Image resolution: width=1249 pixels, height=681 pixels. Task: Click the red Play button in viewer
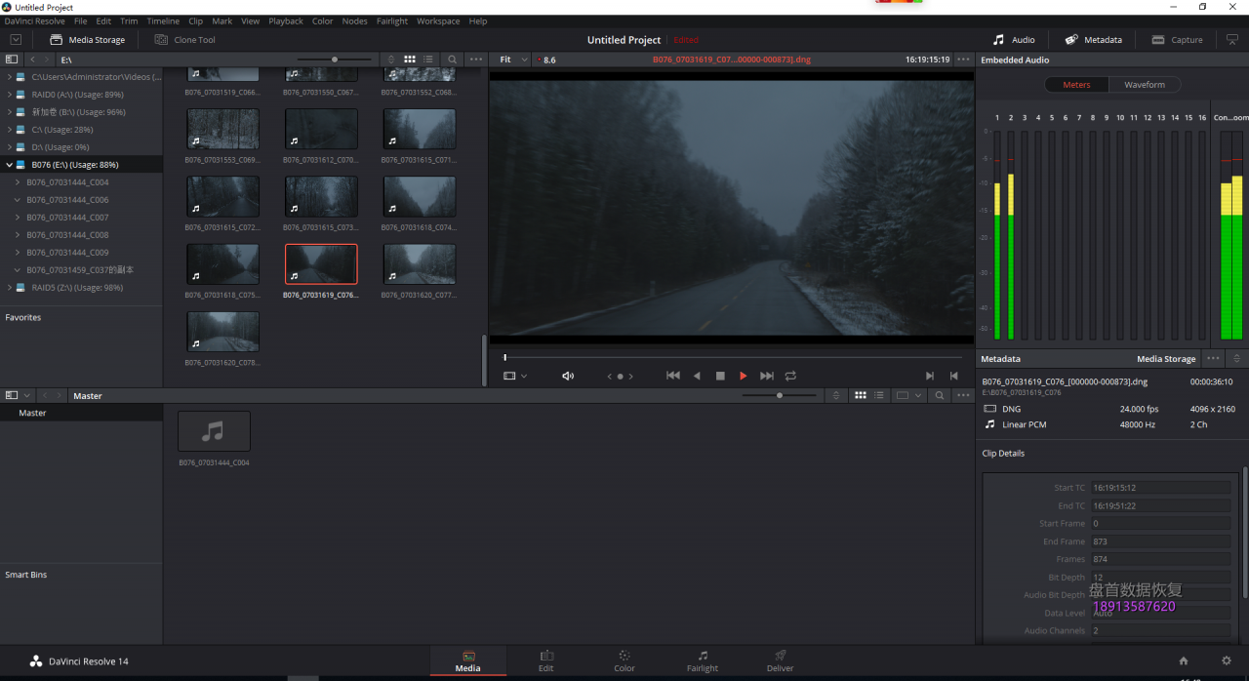coord(743,376)
